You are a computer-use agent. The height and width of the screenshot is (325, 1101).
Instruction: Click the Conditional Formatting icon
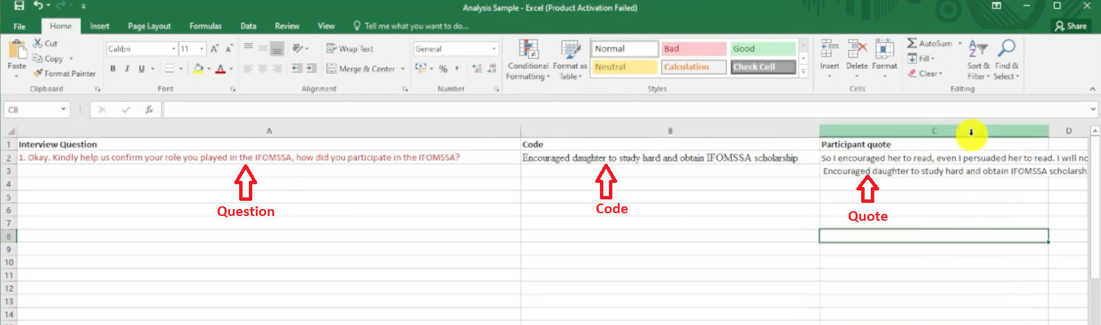529,50
